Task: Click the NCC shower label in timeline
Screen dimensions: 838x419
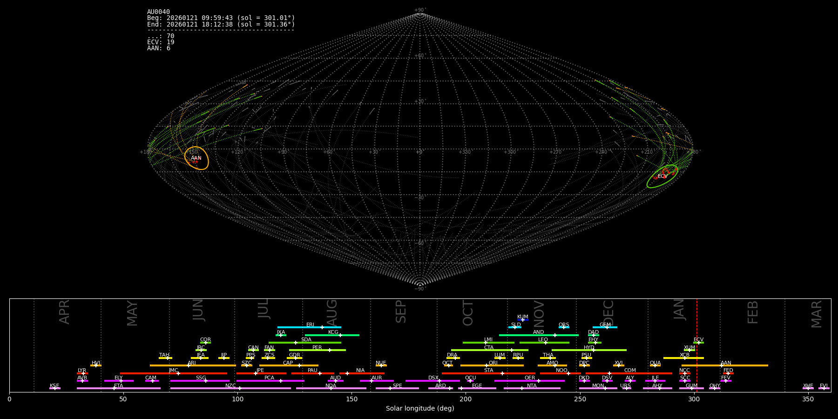Action: [x=684, y=371]
